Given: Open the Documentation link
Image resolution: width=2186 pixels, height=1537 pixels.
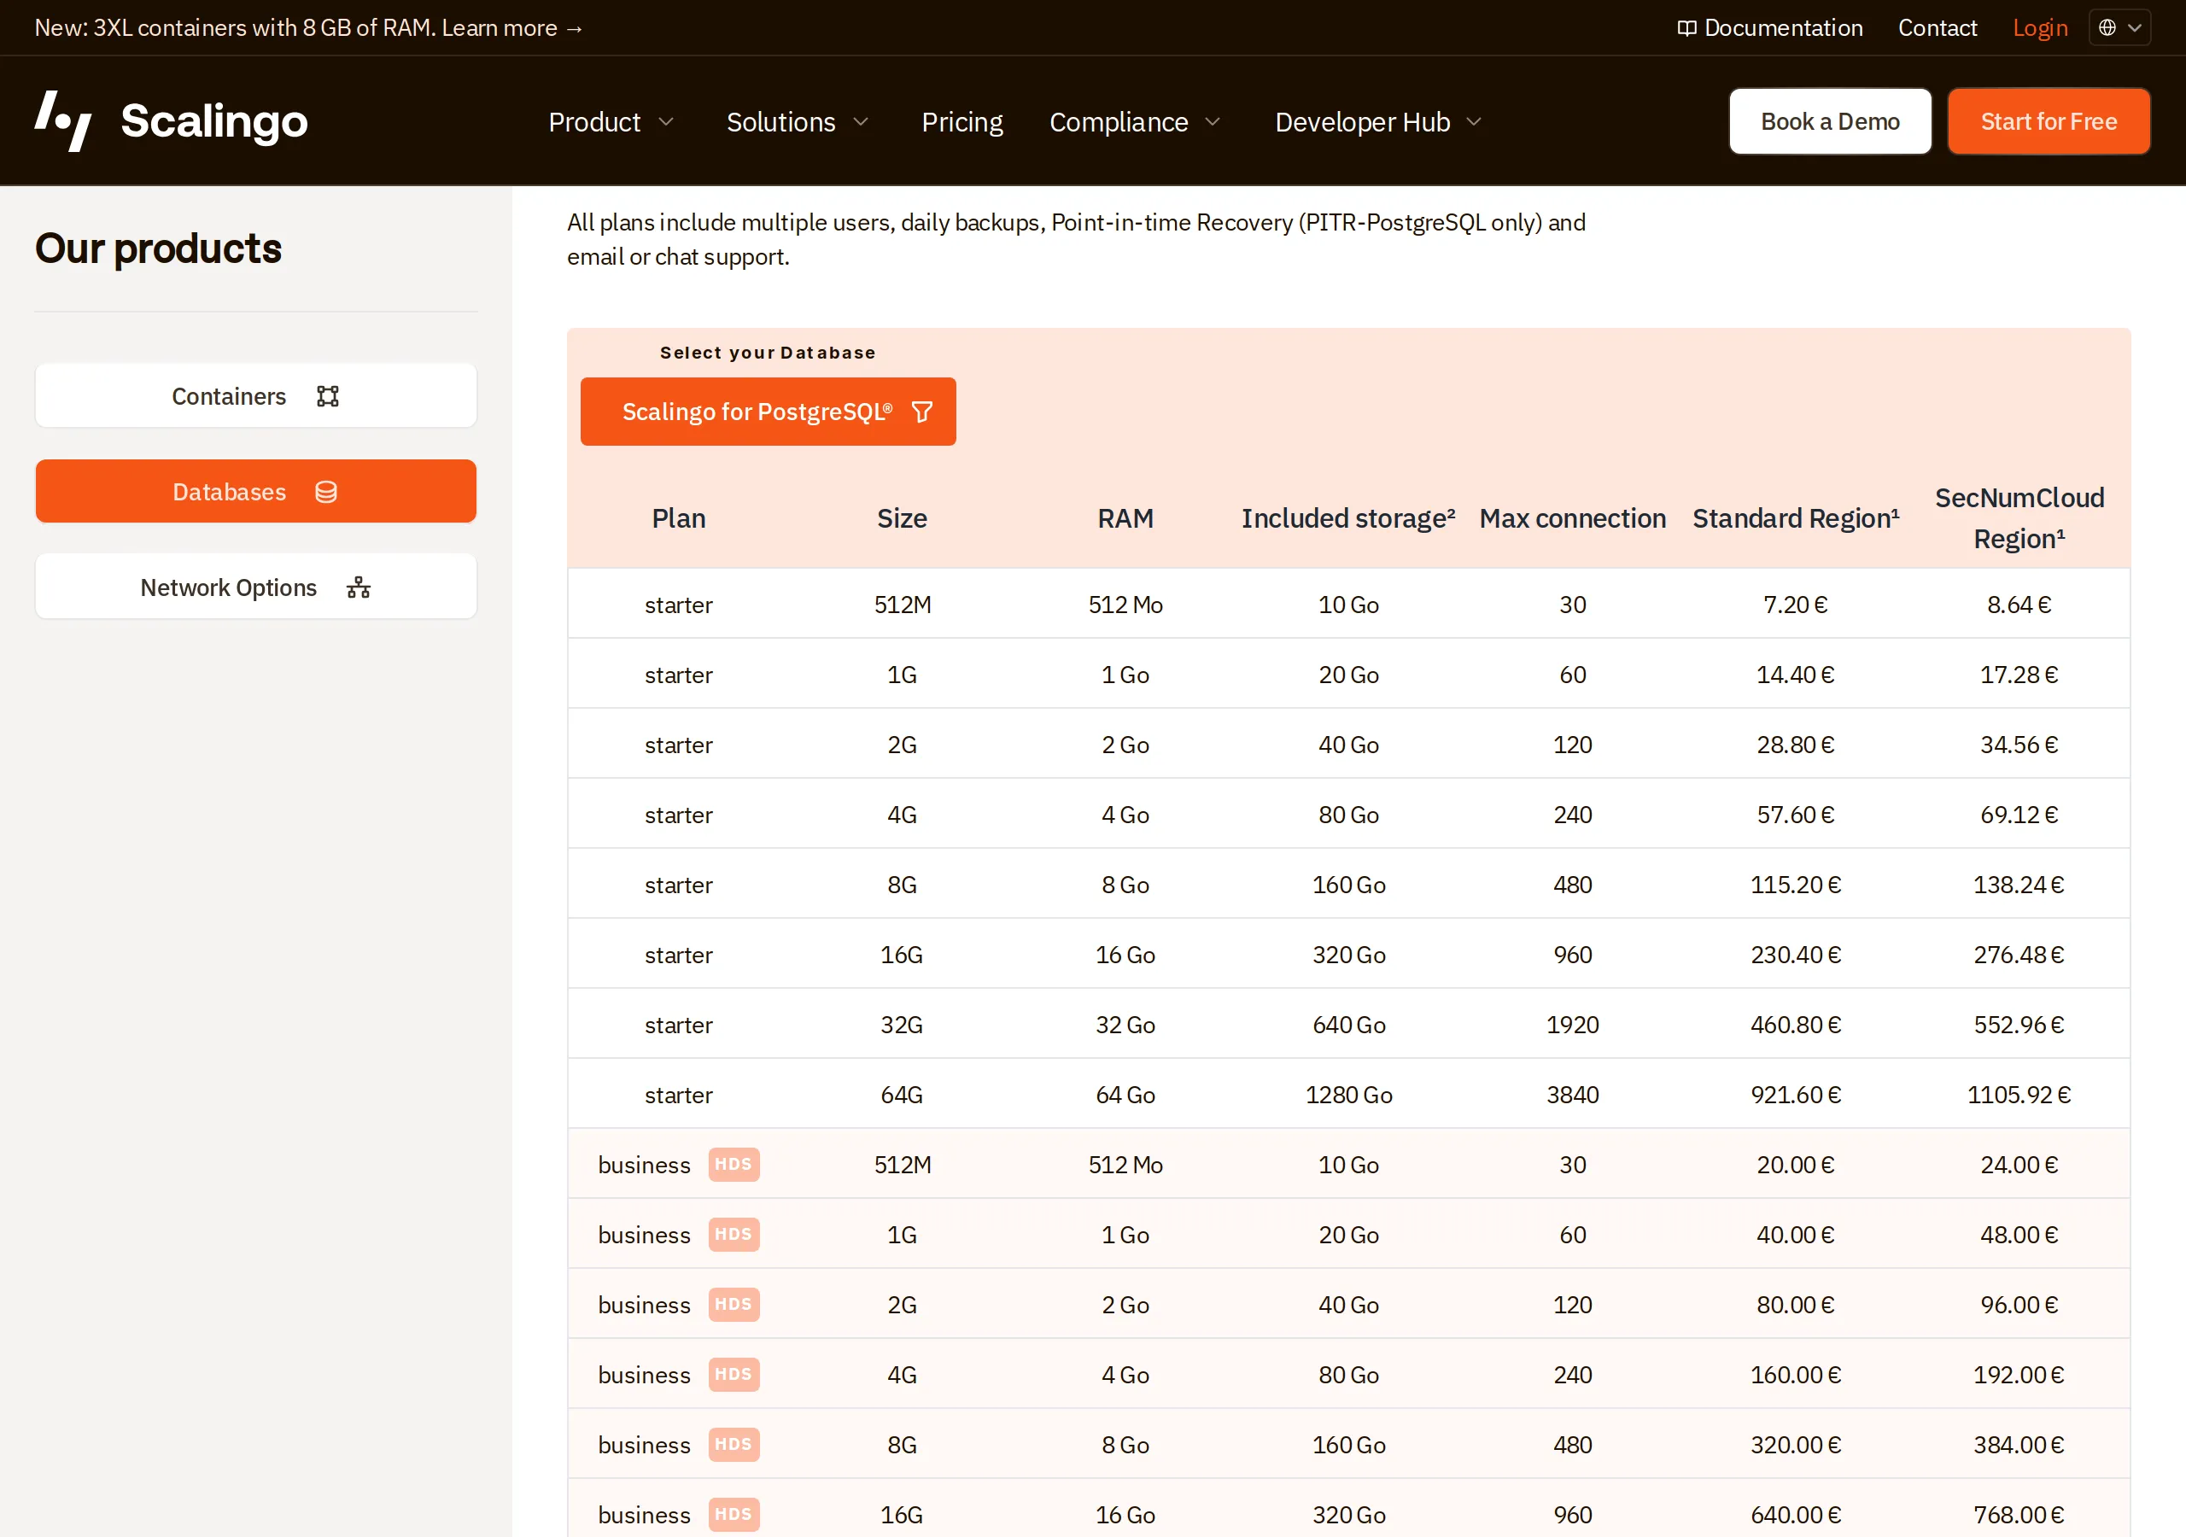Looking at the screenshot, I should (1770, 27).
